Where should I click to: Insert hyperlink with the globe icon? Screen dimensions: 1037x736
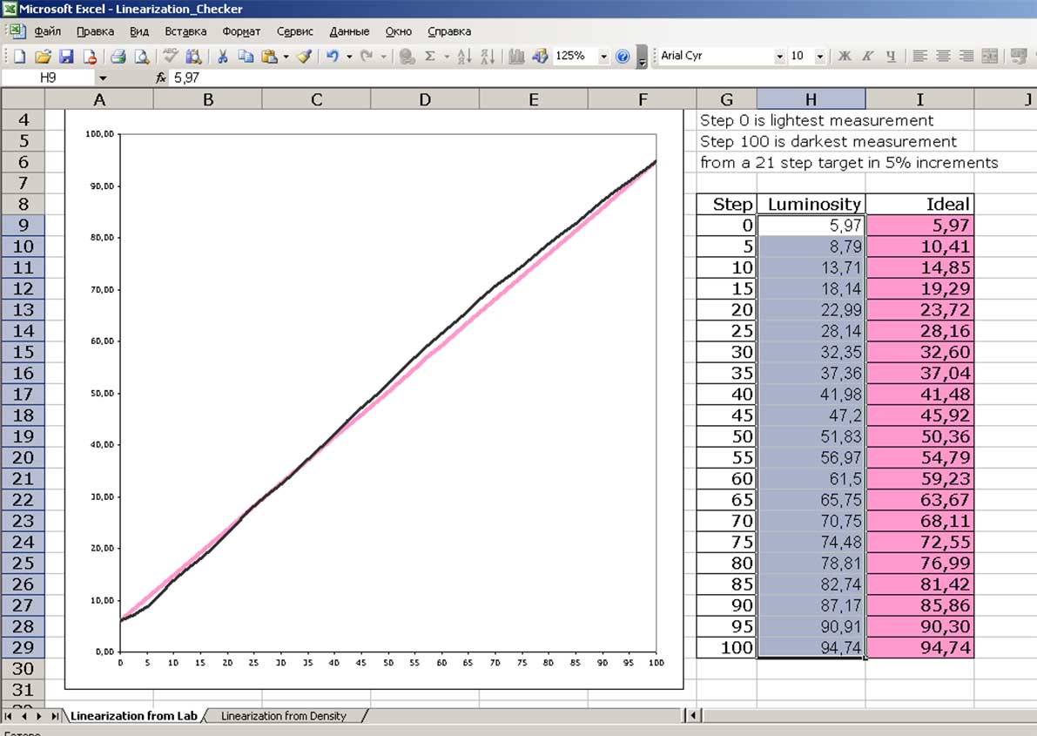[407, 57]
